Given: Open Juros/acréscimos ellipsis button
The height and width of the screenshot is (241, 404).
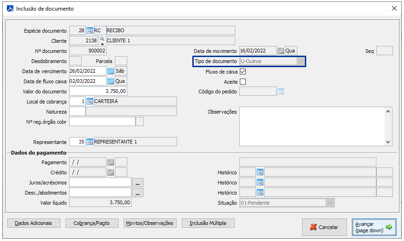Looking at the screenshot, I should (x=137, y=183).
